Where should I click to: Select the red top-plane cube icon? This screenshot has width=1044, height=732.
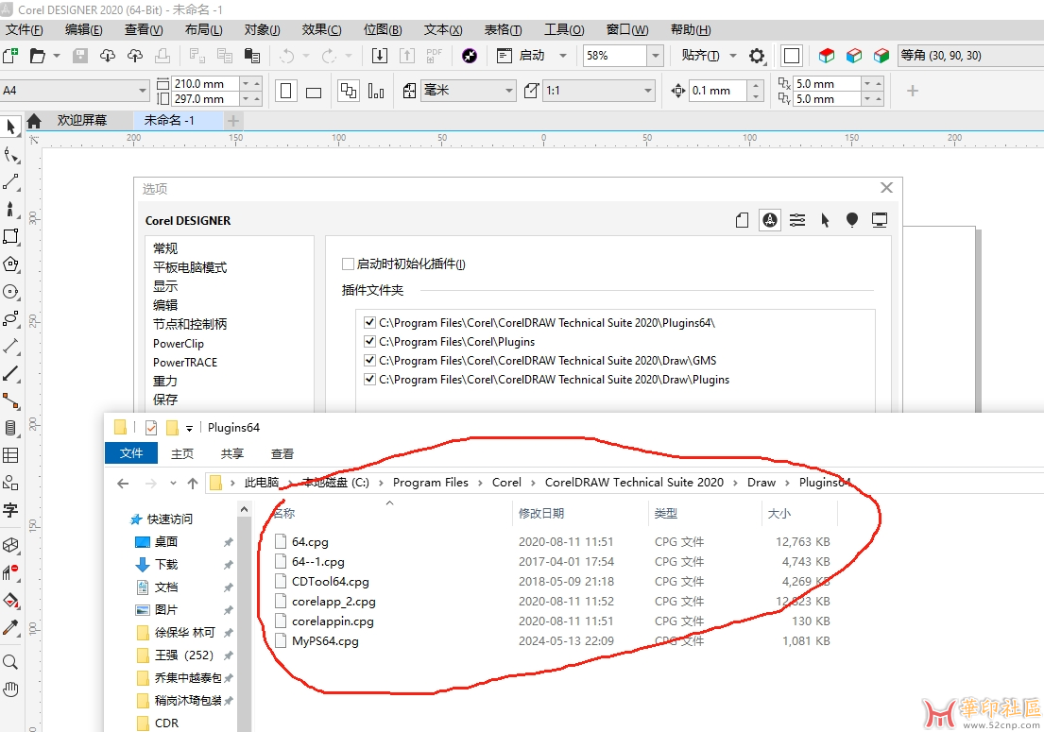tap(827, 56)
